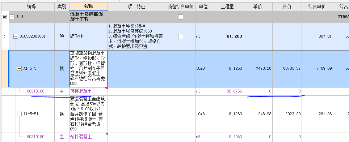This screenshot has height=142, width=349.
Task: Click the 单价 column header
Action: coord(257,7)
